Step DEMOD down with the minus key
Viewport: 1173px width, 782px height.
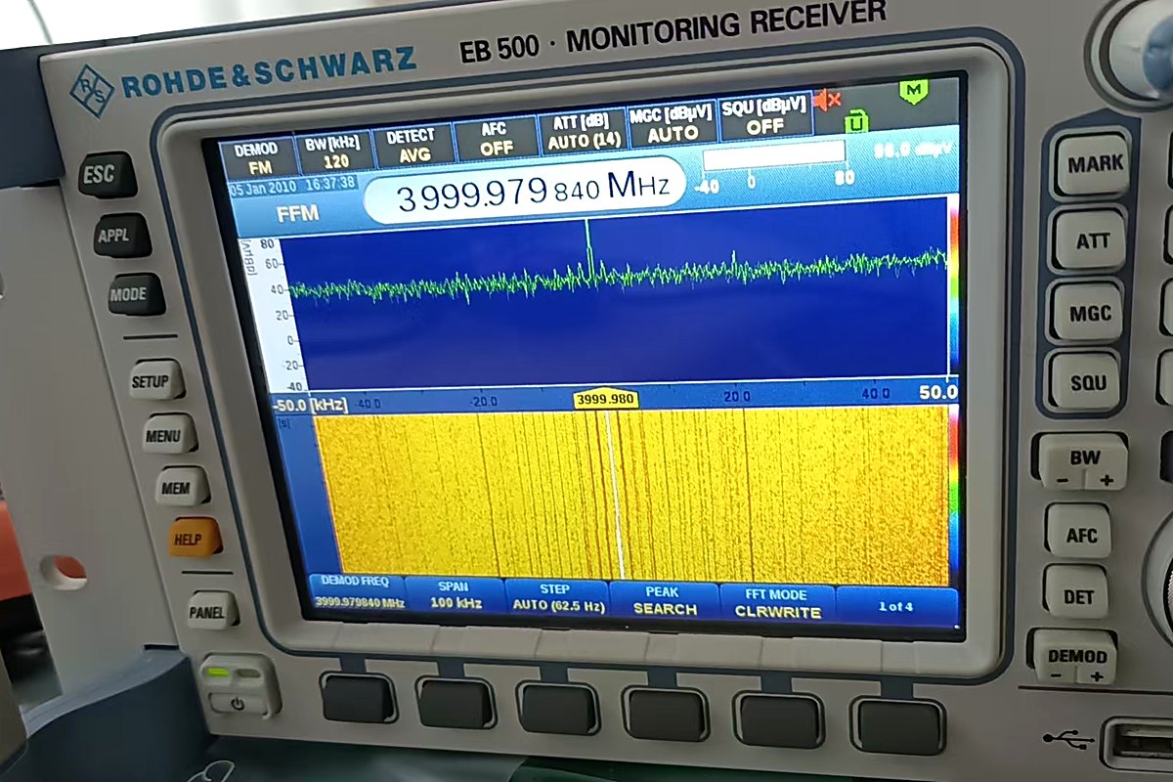[1055, 675]
